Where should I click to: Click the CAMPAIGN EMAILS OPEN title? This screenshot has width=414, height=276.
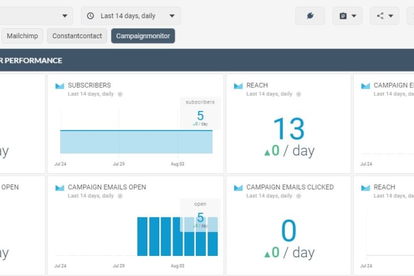click(107, 188)
